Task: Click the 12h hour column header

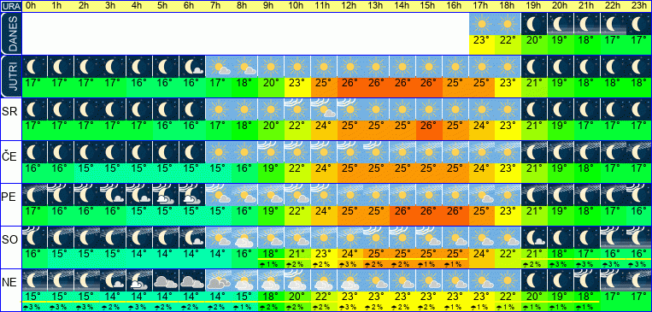Action: point(349,6)
